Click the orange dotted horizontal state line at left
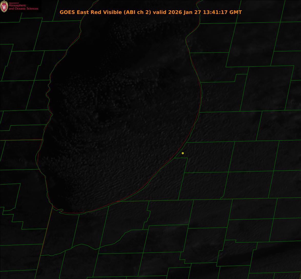 pos(20,140)
